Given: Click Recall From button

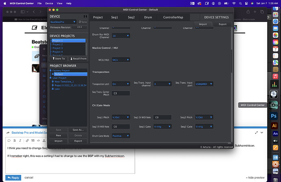Looking at the screenshot, I should pos(78,58).
